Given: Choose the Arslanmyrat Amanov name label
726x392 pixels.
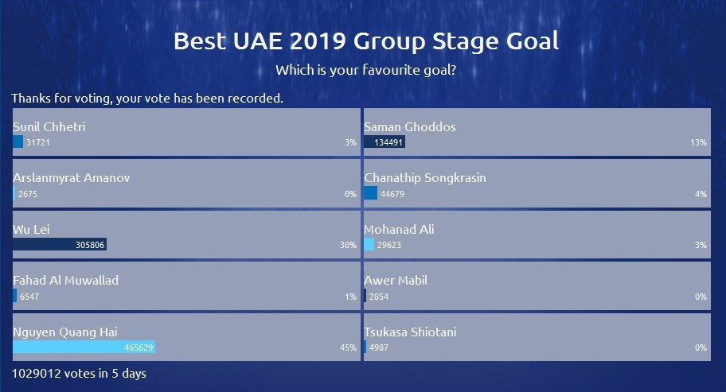Looking at the screenshot, I should click(x=72, y=178).
